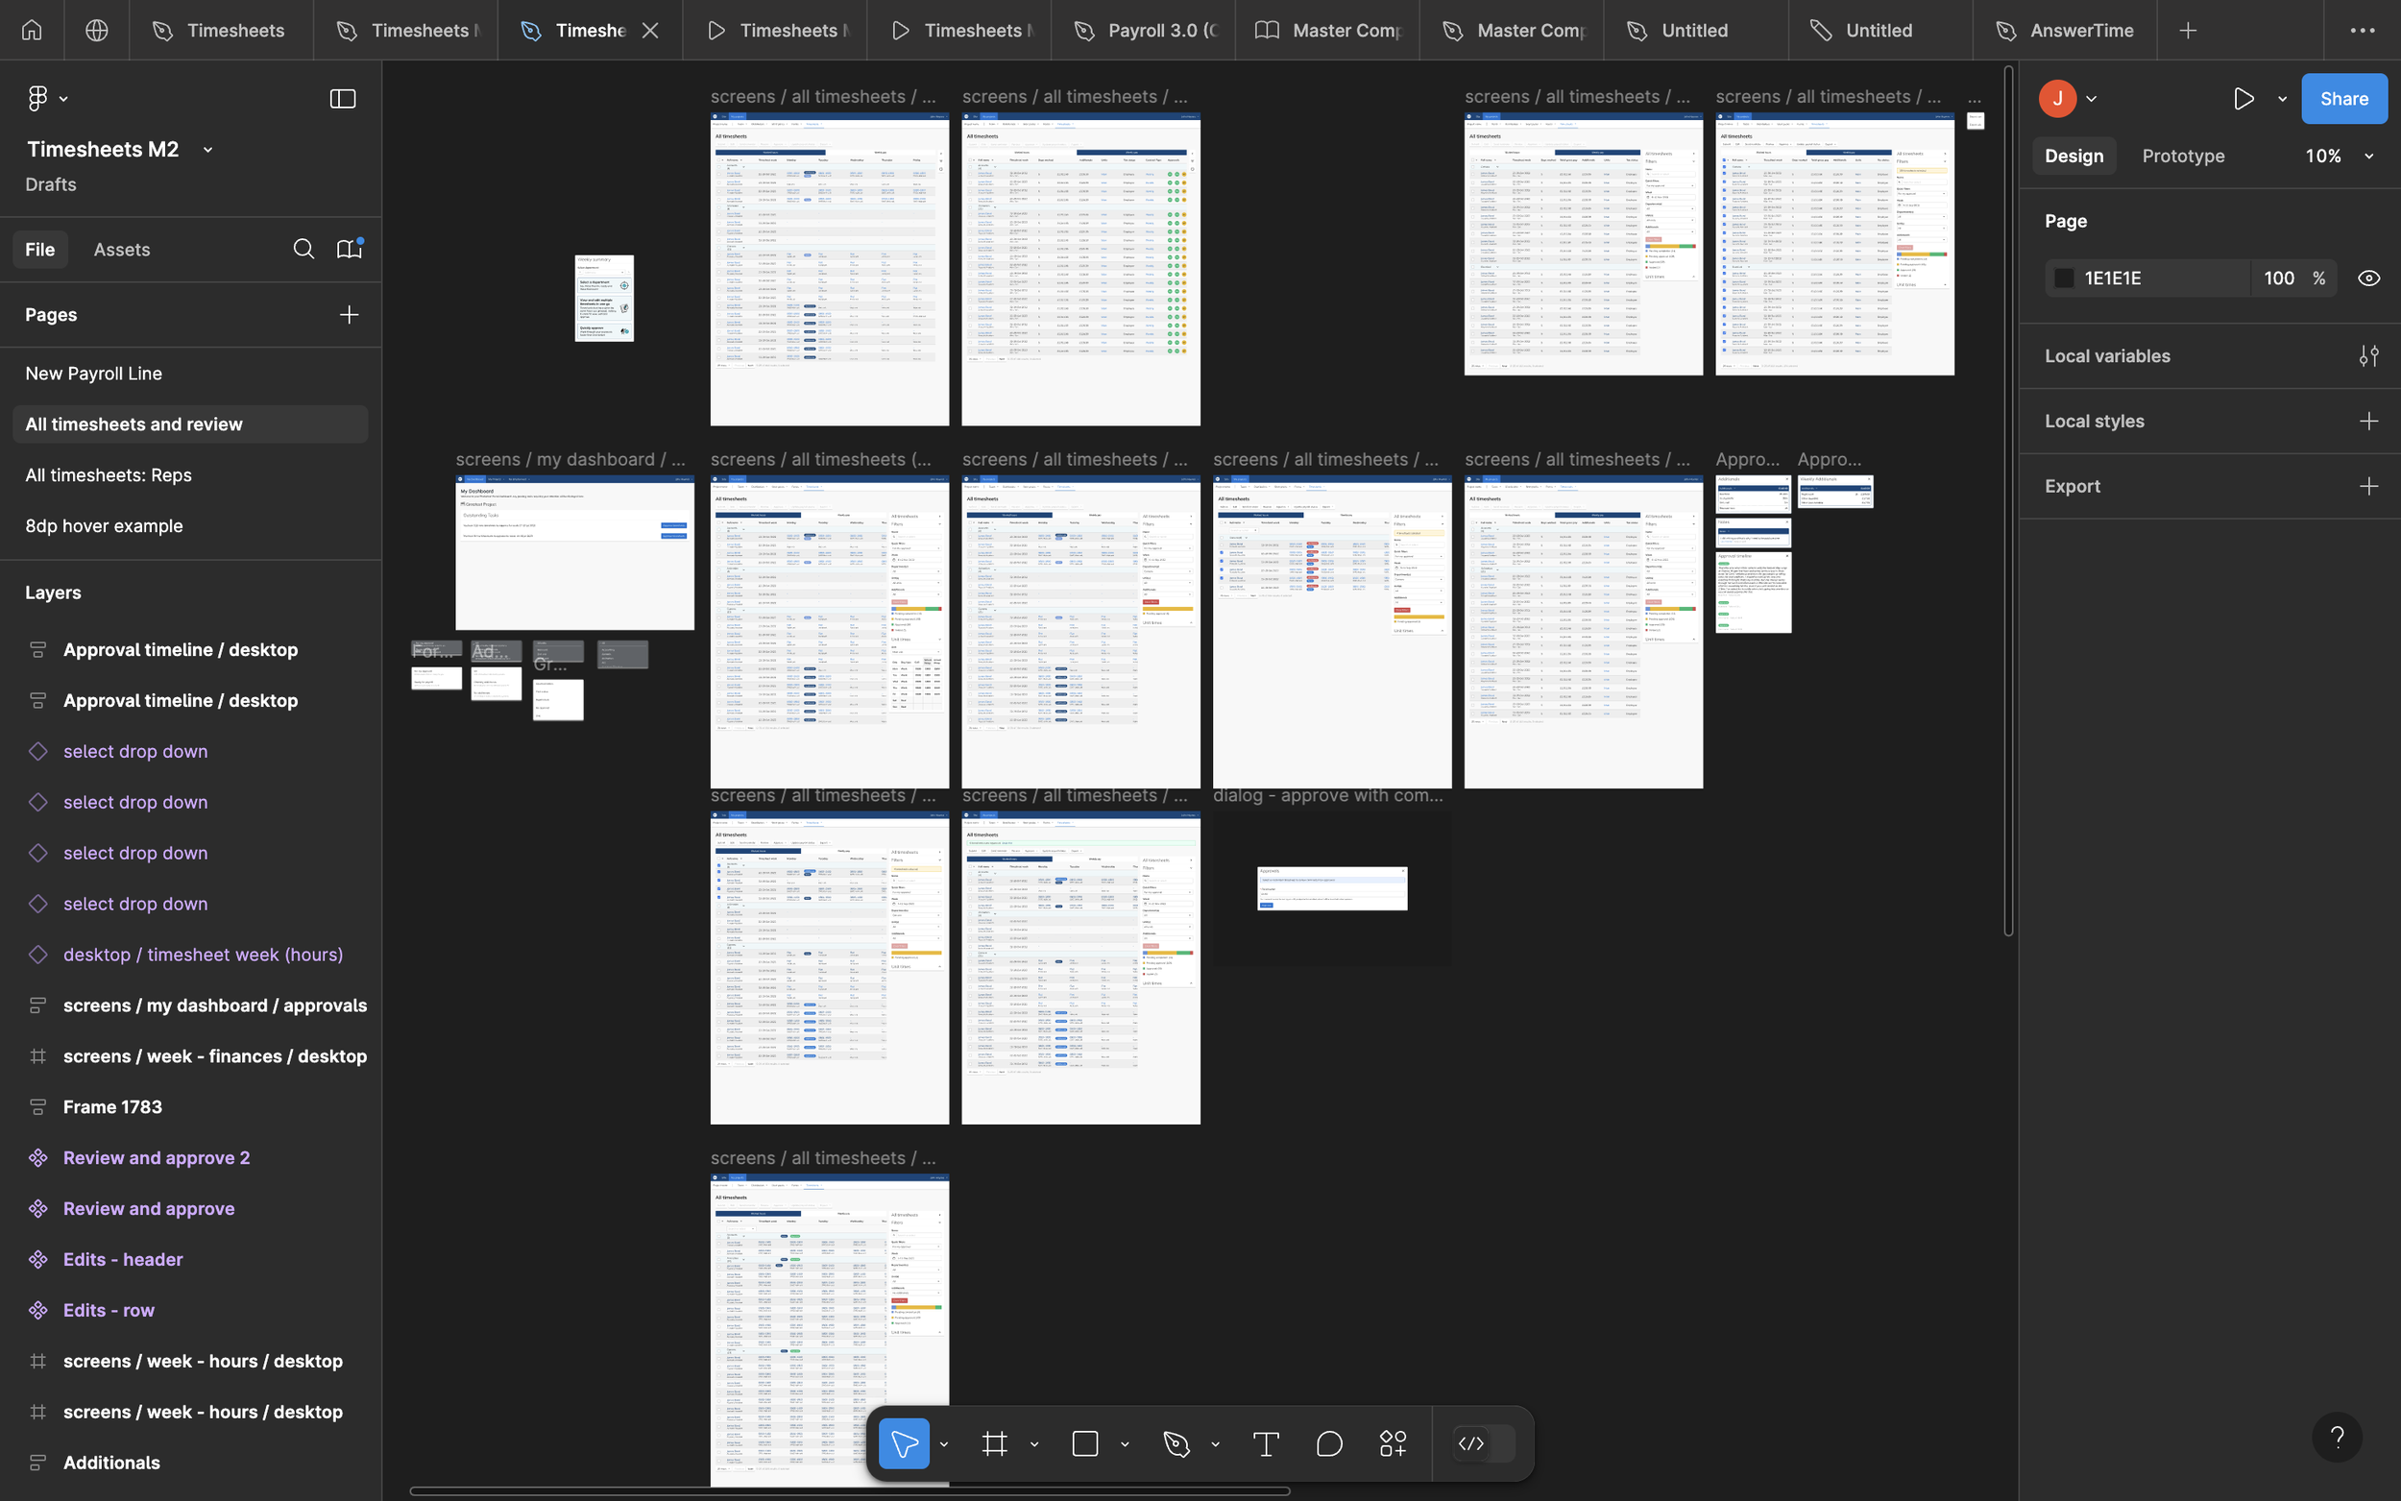Select the Frame tool in the toolbar
This screenshot has height=1501, width=2401.
(x=995, y=1443)
